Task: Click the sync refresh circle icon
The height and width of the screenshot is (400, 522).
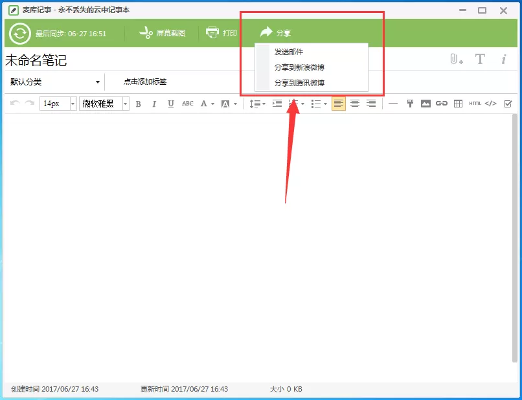Action: click(x=20, y=33)
